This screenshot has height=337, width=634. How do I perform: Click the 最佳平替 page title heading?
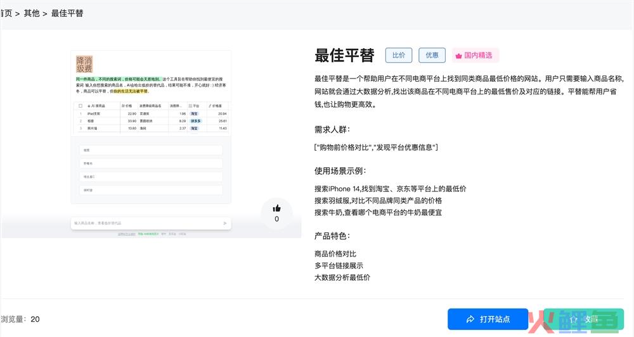click(344, 55)
